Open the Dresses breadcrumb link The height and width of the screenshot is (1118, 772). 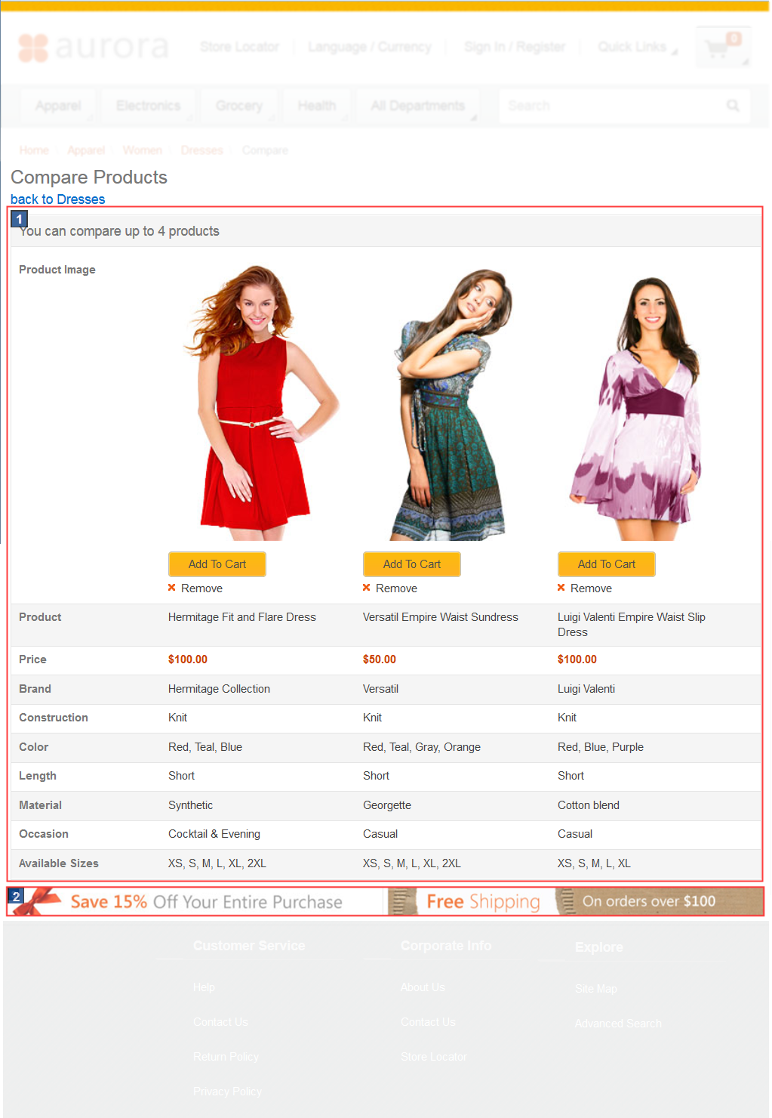click(x=201, y=150)
